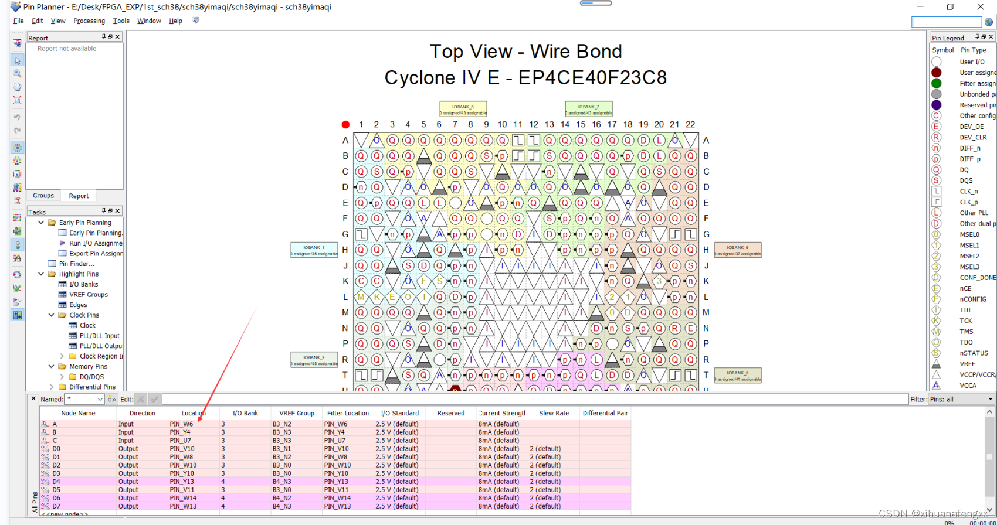The width and height of the screenshot is (997, 525).
Task: Select the Location cell PIN_W6 for node A
Action: (194, 424)
